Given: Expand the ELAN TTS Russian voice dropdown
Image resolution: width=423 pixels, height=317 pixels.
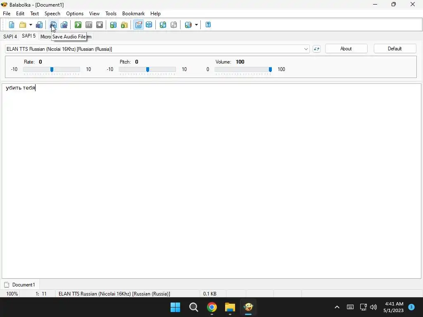Looking at the screenshot, I should coord(306,49).
